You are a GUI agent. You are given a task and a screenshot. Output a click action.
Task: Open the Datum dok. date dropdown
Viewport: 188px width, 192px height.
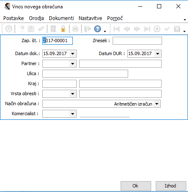point(73,54)
